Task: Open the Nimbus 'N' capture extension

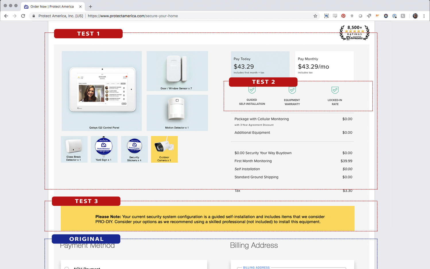Action: coord(326,16)
